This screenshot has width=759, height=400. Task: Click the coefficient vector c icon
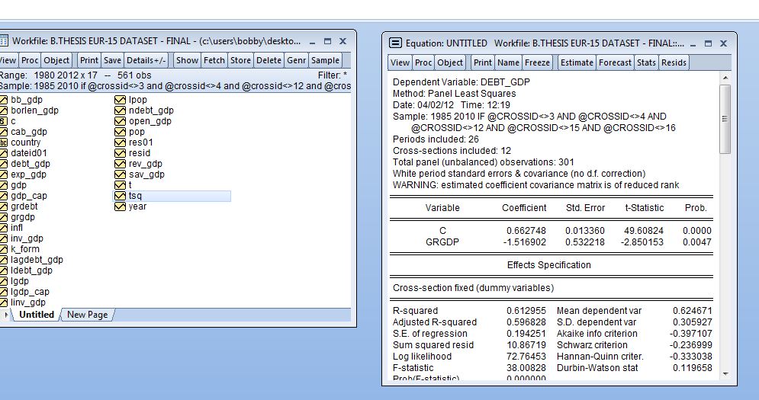3,121
